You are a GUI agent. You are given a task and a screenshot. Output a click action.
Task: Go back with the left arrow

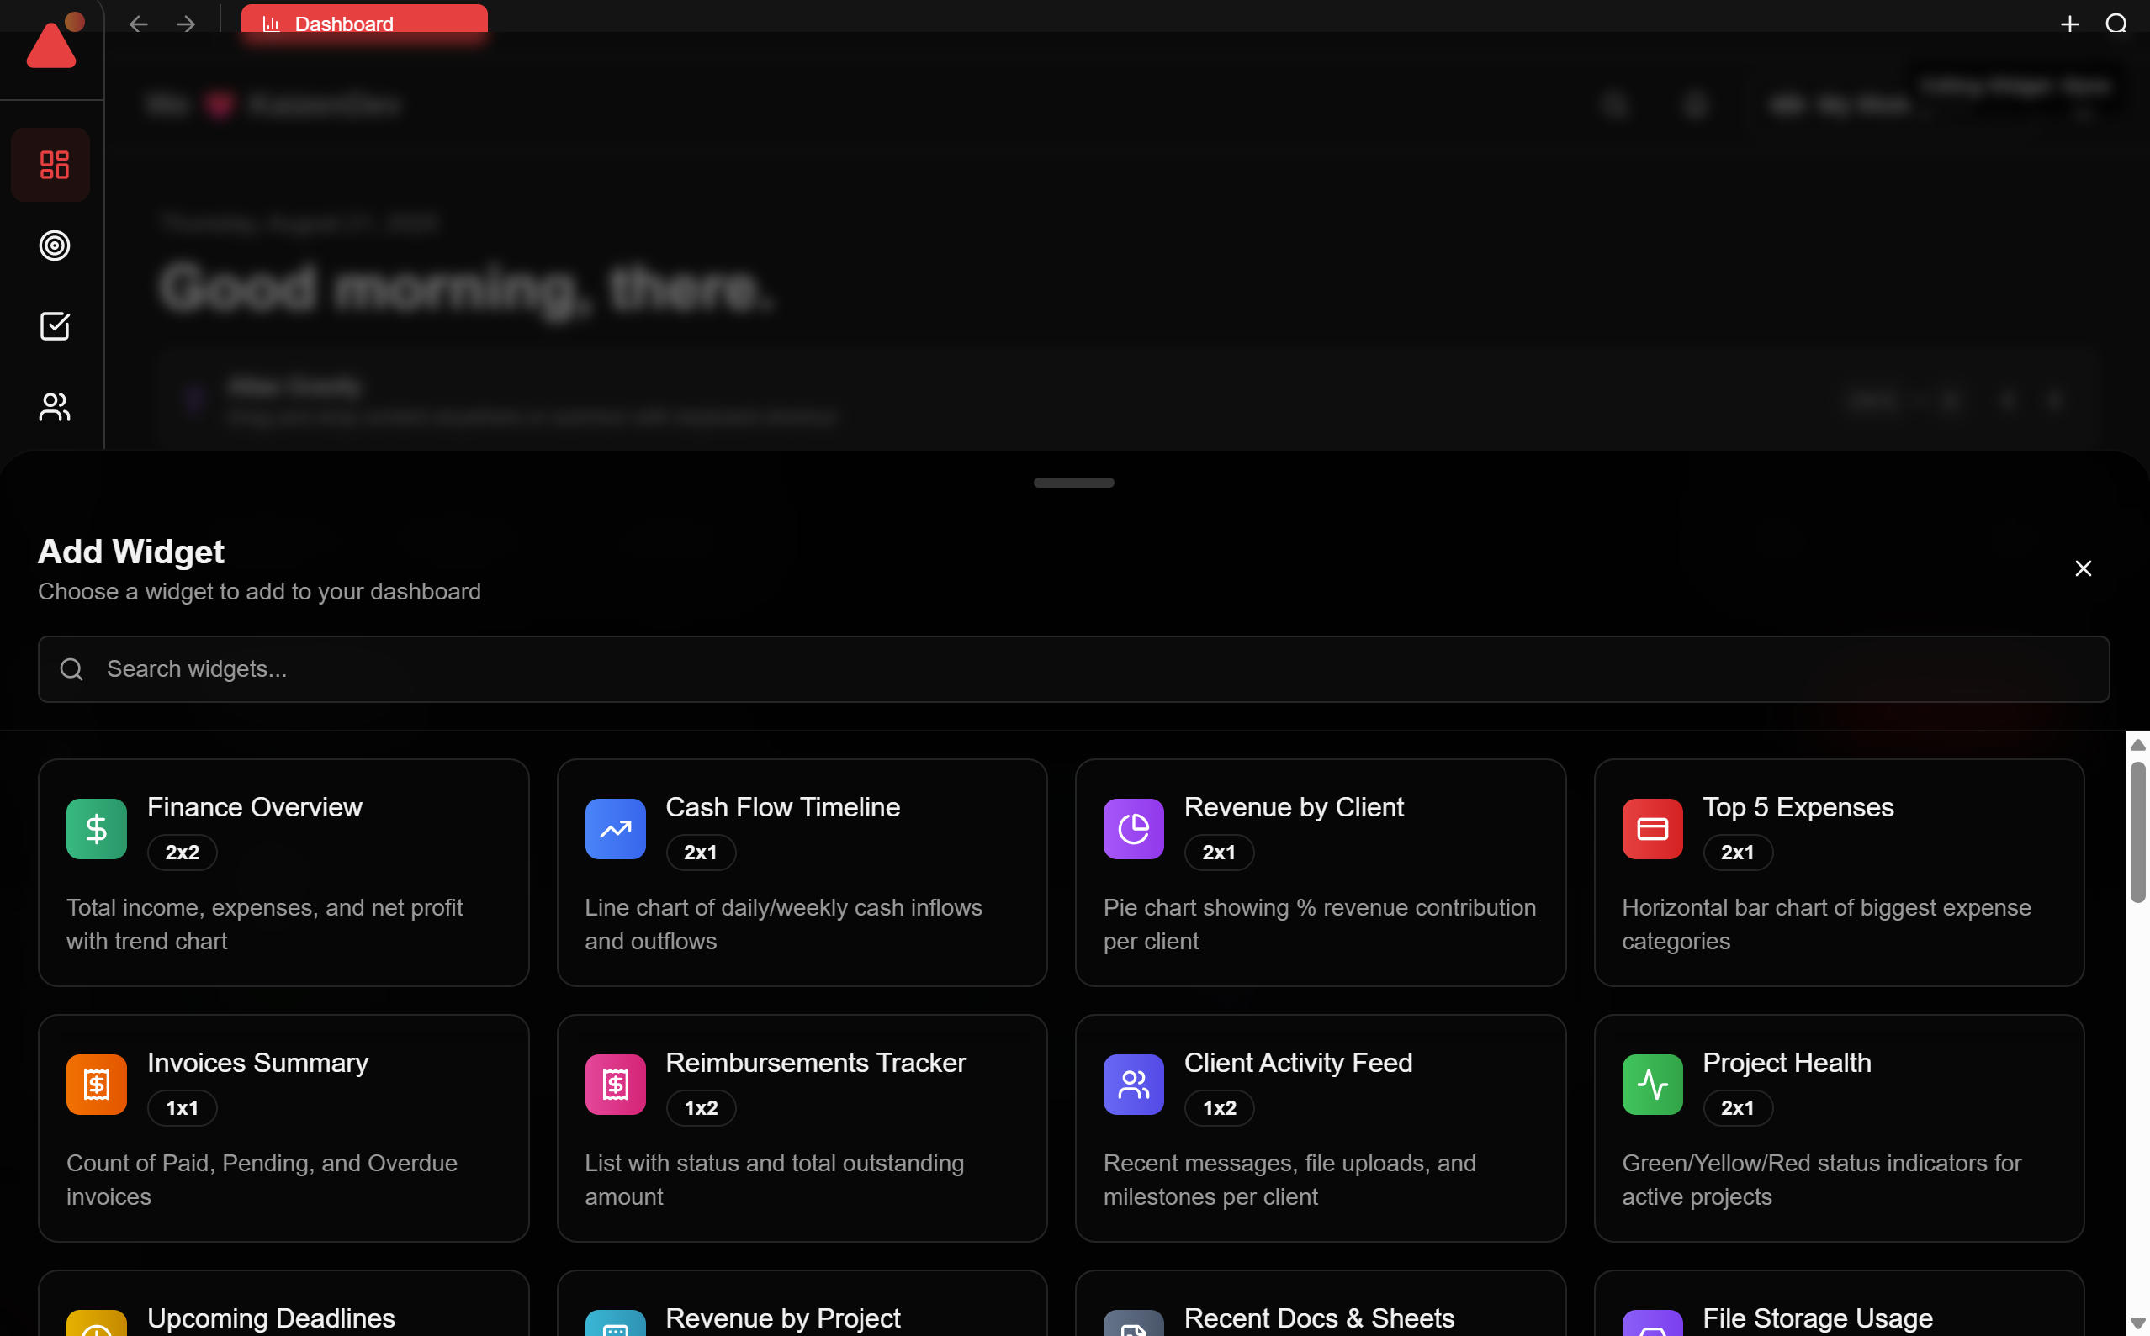138,24
